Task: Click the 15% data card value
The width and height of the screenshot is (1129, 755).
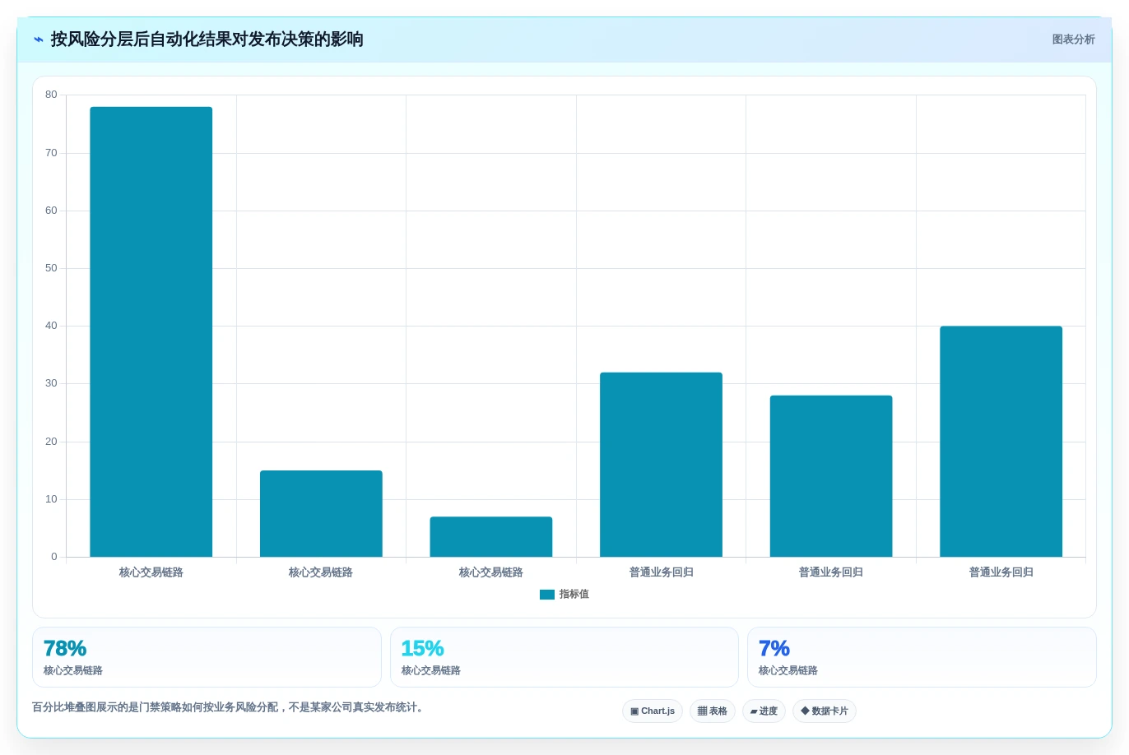Action: [423, 649]
